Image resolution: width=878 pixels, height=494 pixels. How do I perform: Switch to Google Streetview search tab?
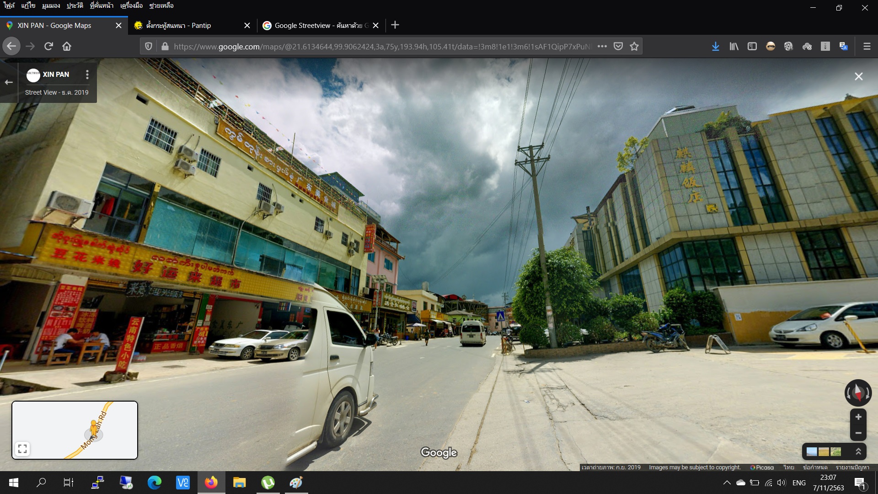[x=321, y=26]
